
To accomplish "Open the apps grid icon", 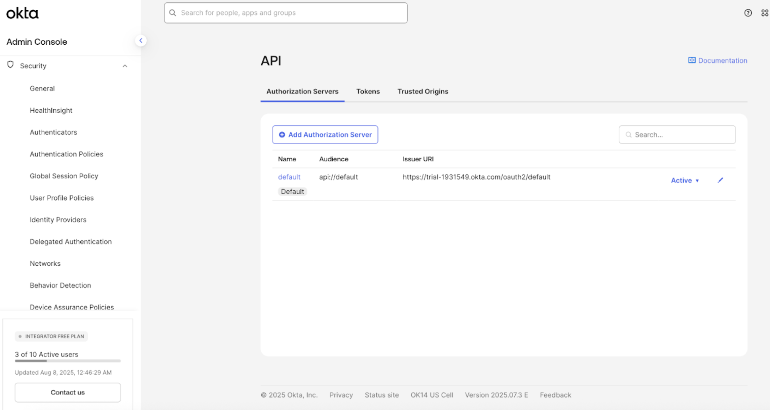I will coord(764,13).
